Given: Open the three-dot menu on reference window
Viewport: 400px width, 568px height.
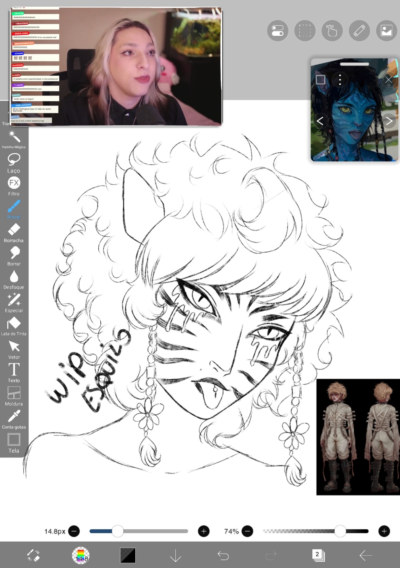Looking at the screenshot, I should (340, 80).
